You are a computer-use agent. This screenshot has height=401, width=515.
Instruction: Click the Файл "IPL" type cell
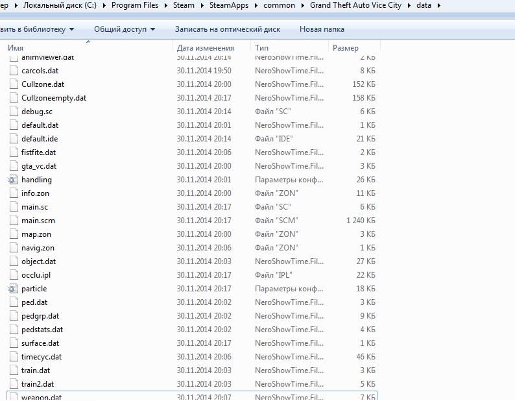(273, 275)
